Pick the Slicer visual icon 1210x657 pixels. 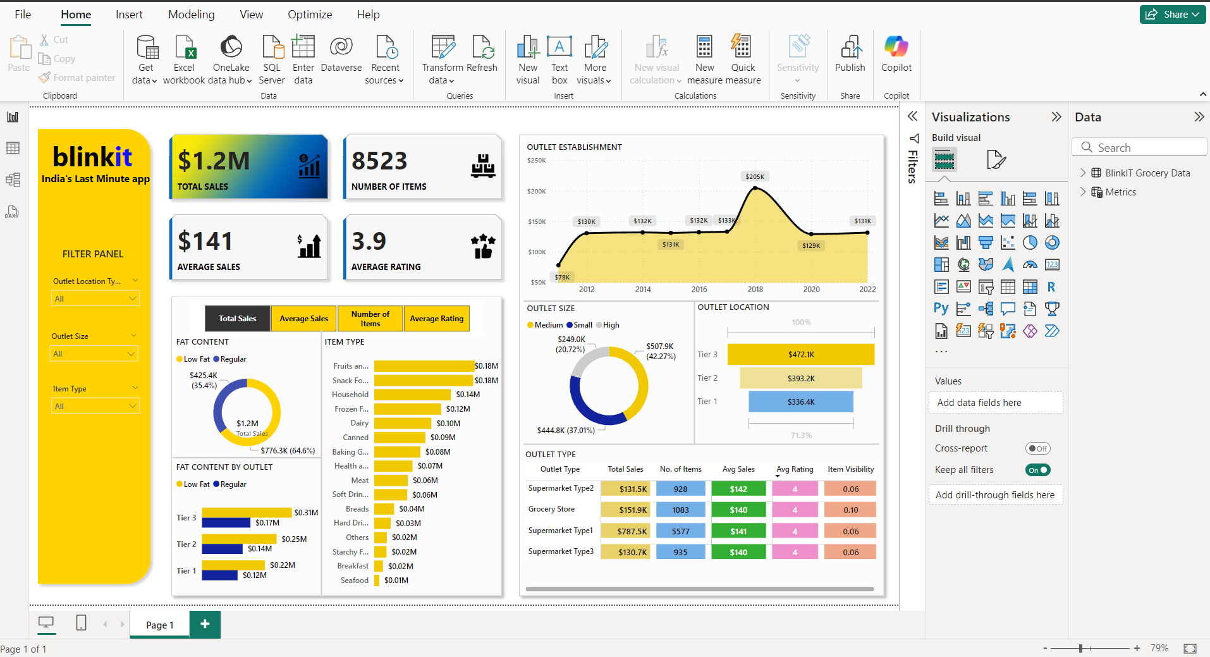coord(986,287)
